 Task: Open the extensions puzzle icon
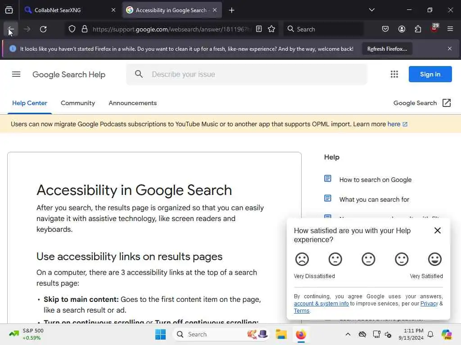click(418, 29)
